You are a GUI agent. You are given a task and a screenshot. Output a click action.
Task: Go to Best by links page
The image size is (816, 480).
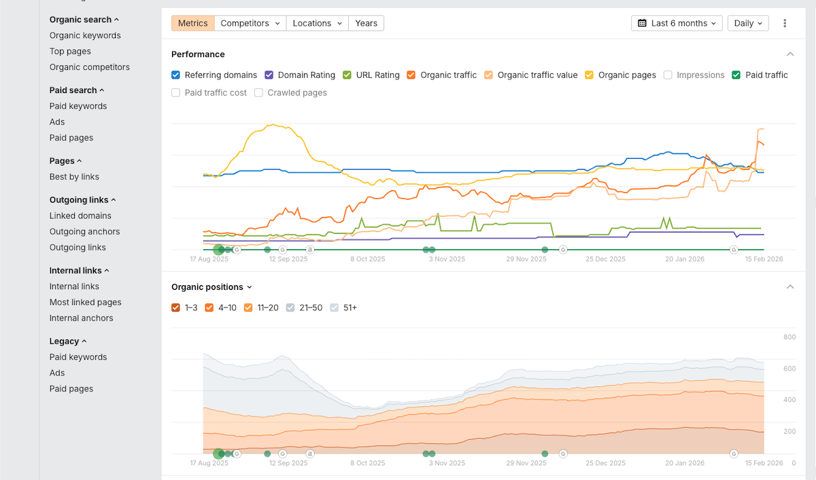(74, 177)
